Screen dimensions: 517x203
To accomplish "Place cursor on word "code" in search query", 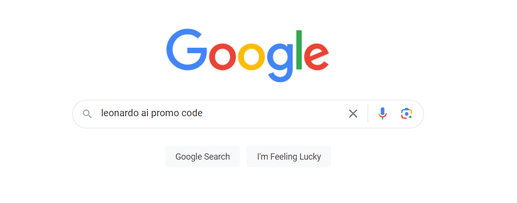I will click(x=192, y=113).
